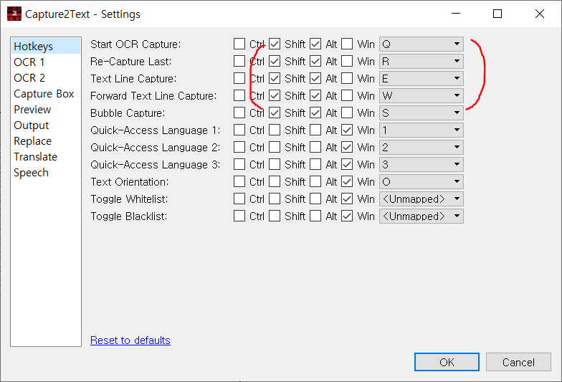The height and width of the screenshot is (382, 562).
Task: Enable Win for Text Line Capture
Action: (347, 78)
